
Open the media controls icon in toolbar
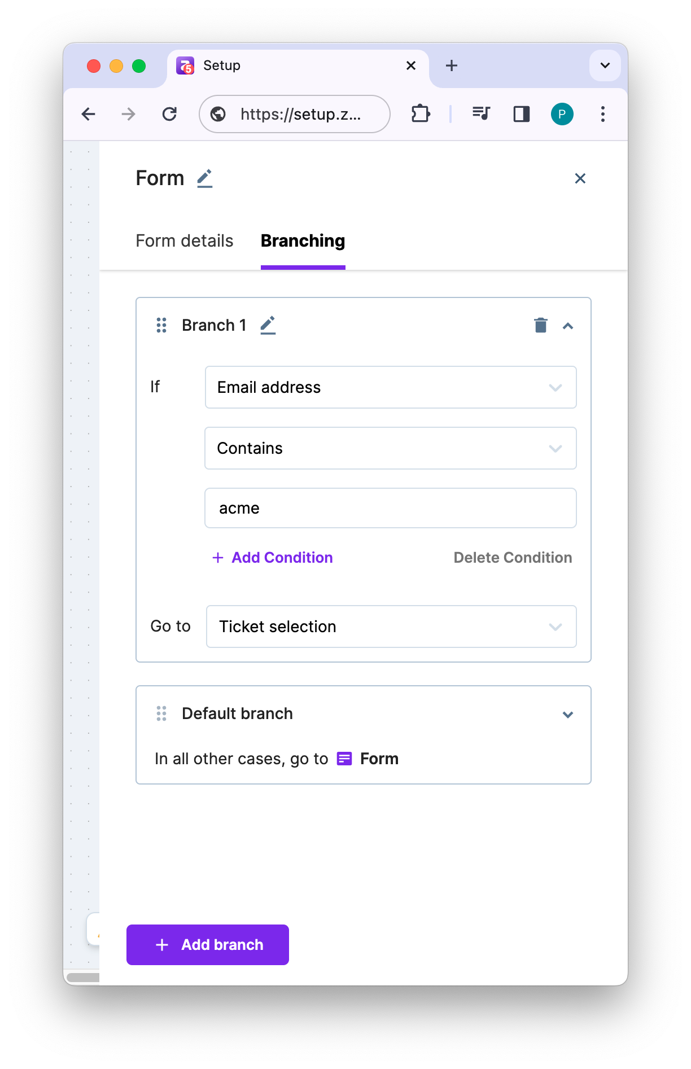click(481, 114)
